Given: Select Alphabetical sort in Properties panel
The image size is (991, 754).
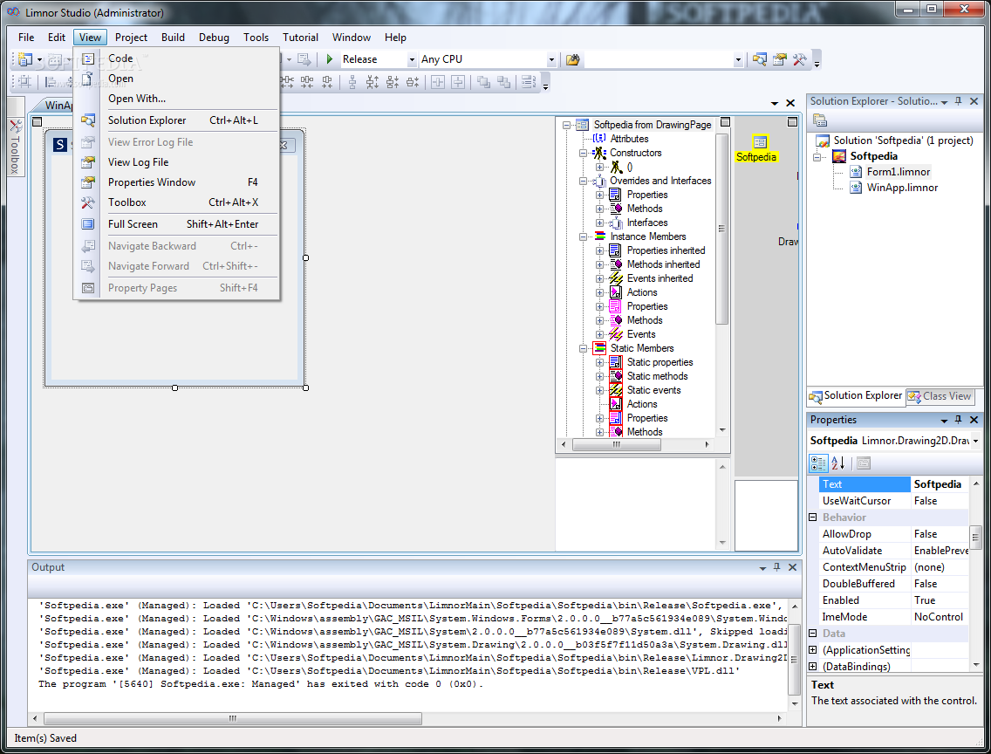Looking at the screenshot, I should click(x=838, y=463).
